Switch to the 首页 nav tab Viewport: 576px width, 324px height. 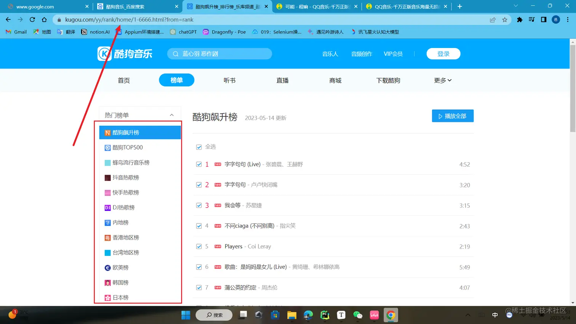pyautogui.click(x=124, y=80)
